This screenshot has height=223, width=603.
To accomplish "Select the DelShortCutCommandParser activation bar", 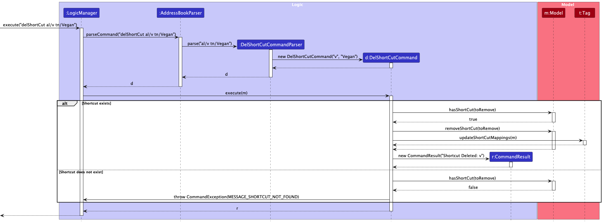I will click(x=271, y=63).
